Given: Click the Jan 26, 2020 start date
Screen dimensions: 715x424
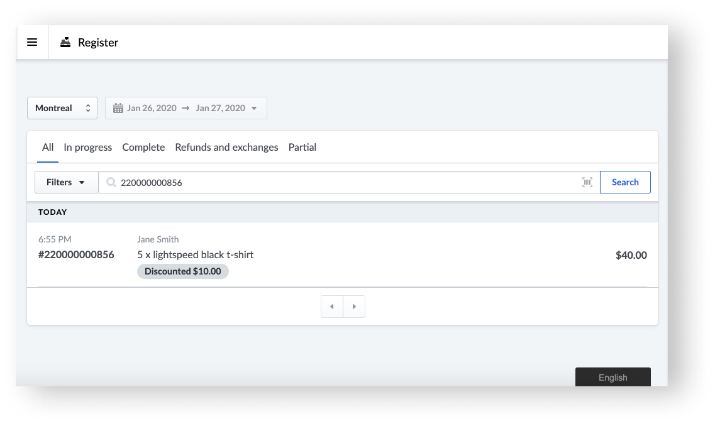Looking at the screenshot, I should tap(152, 108).
